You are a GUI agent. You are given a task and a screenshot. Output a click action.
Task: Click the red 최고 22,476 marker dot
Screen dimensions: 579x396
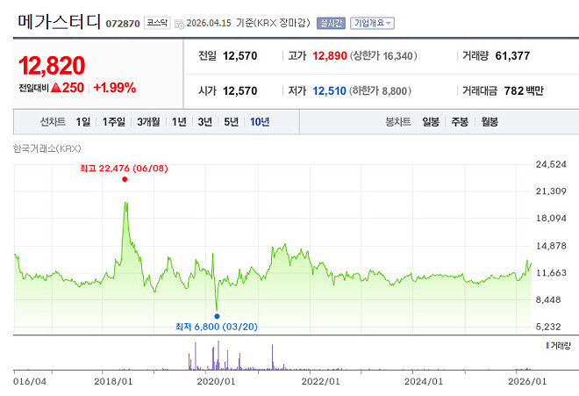[125, 179]
